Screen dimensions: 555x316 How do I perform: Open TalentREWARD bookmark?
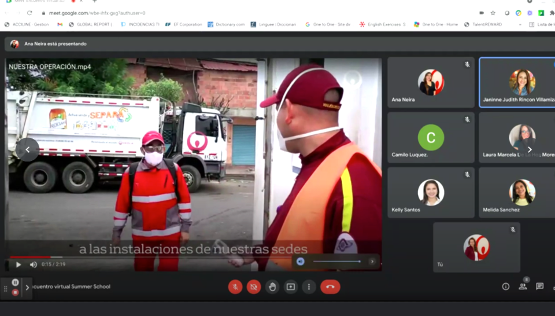483,24
